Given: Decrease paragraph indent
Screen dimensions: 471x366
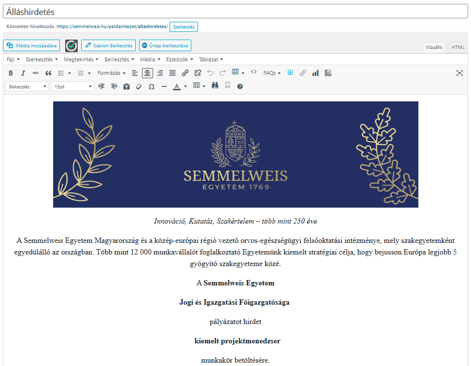Looking at the screenshot, I should coord(101,86).
